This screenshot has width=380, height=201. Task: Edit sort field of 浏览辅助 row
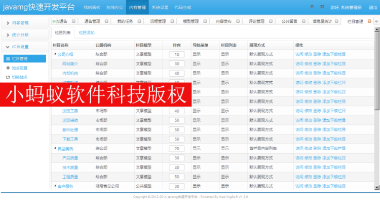click(x=177, y=120)
